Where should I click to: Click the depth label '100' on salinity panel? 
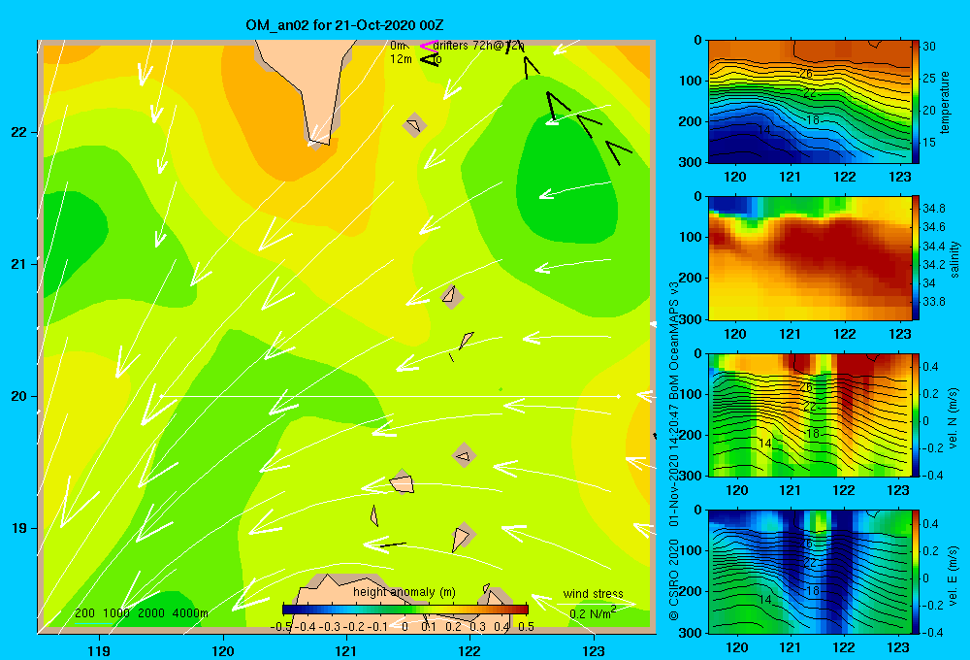click(x=691, y=237)
